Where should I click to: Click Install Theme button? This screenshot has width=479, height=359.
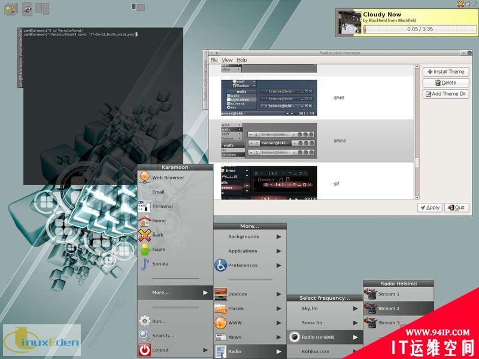[x=446, y=71]
